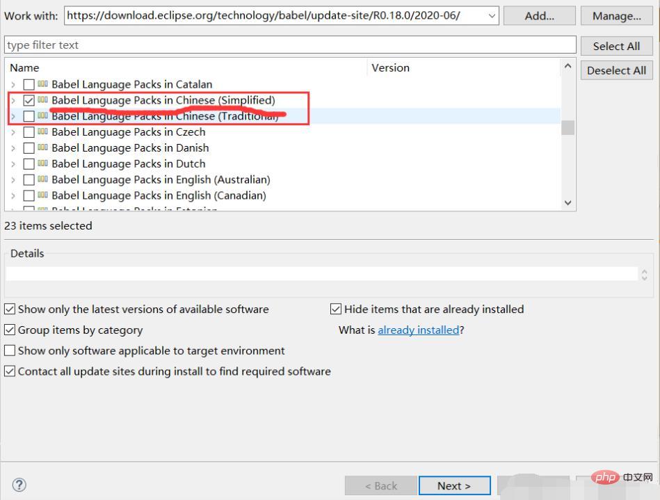Check the Chinese (Traditional) language pack
This screenshot has height=500, width=660.
tap(29, 116)
